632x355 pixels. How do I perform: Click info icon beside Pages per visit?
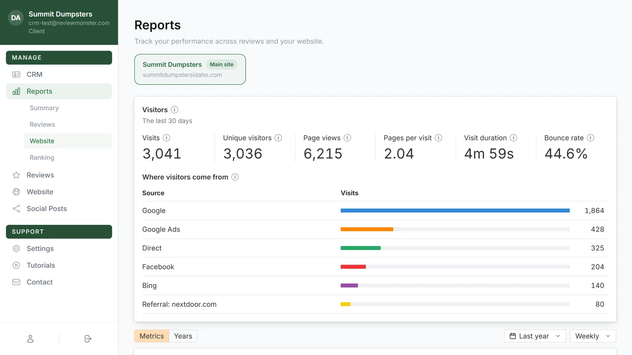point(438,138)
